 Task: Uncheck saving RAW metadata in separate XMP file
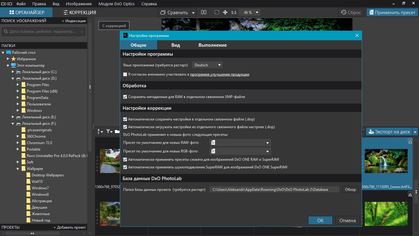(x=125, y=97)
